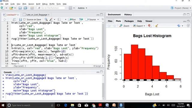Click the Open File folder icon
The image size is (192, 108).
click(11, 8)
